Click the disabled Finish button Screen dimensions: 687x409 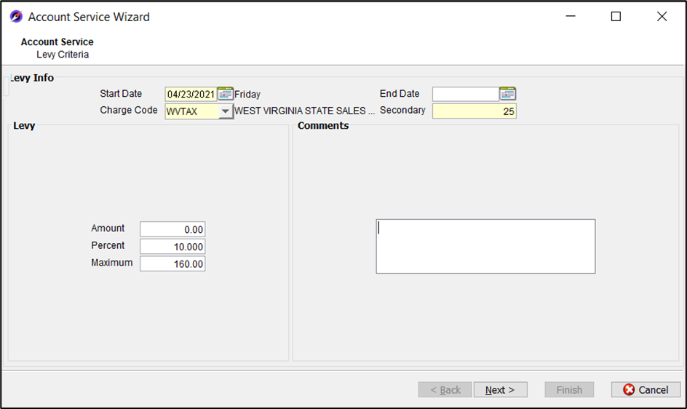569,390
